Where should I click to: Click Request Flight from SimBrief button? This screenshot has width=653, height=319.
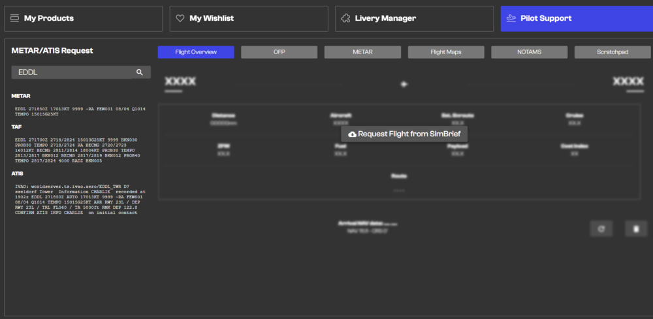tap(404, 134)
